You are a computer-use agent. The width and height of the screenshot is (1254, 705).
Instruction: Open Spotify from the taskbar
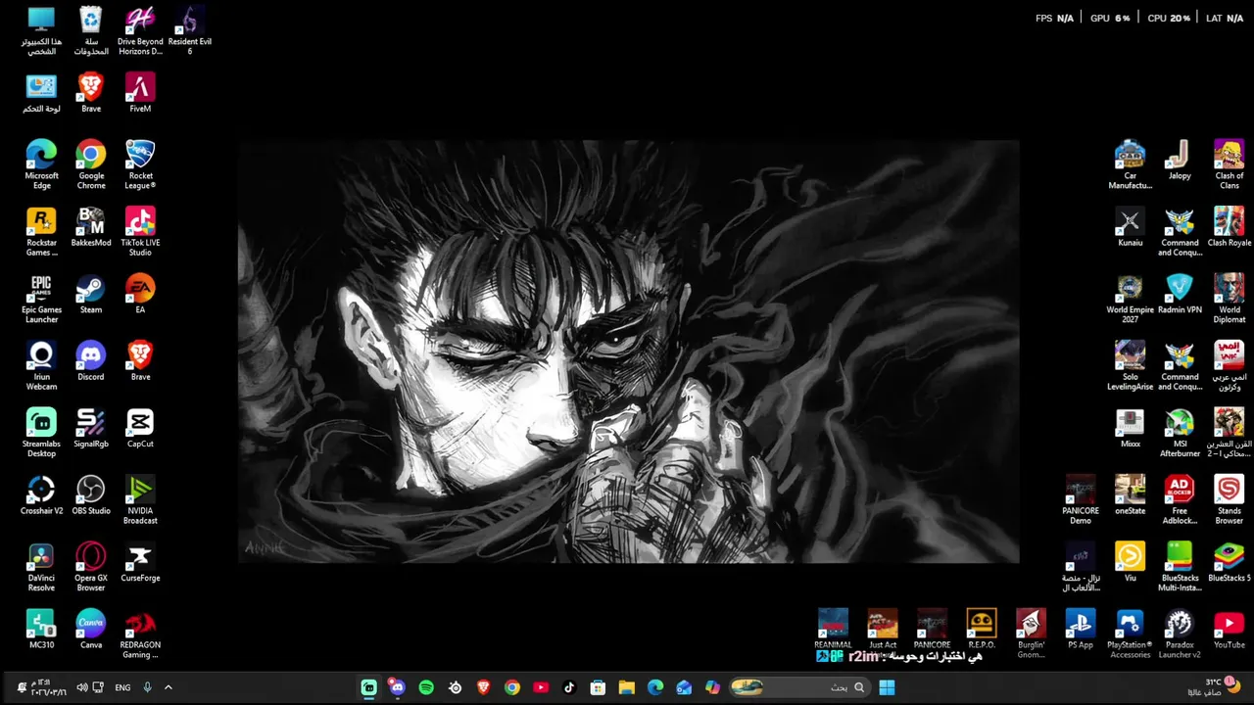point(426,687)
